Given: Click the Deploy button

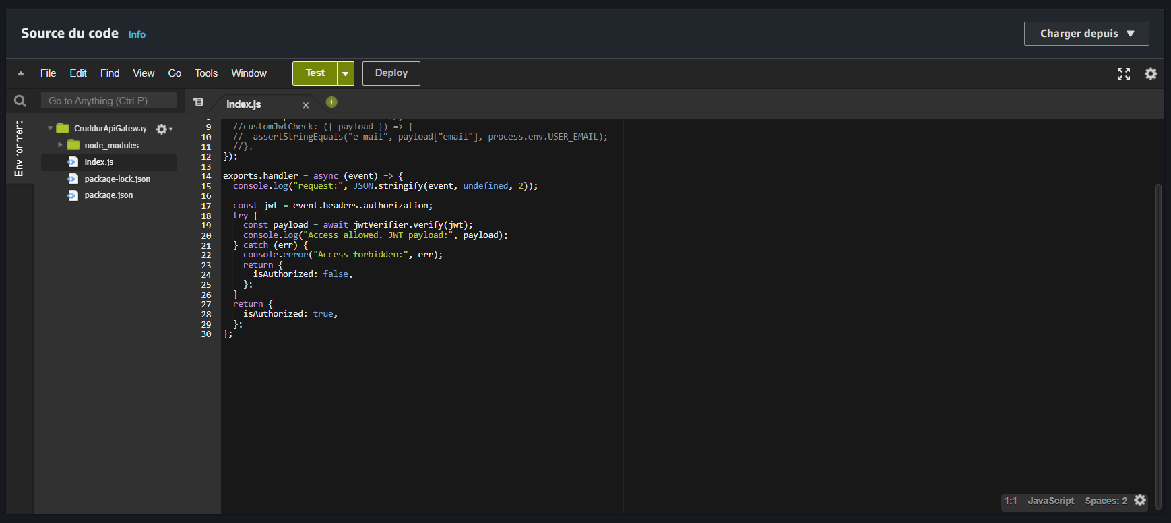Looking at the screenshot, I should 391,73.
